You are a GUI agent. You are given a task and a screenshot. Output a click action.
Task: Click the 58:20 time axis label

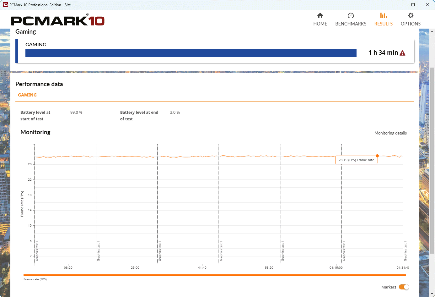[269, 268]
